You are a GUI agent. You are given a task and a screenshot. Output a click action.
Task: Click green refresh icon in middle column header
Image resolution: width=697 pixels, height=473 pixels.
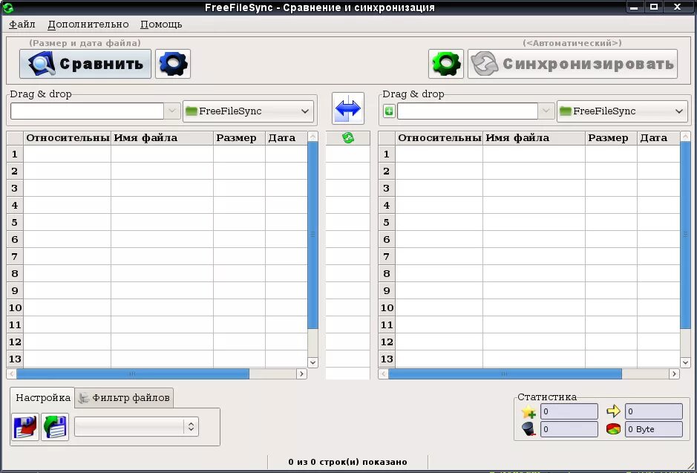[348, 138]
